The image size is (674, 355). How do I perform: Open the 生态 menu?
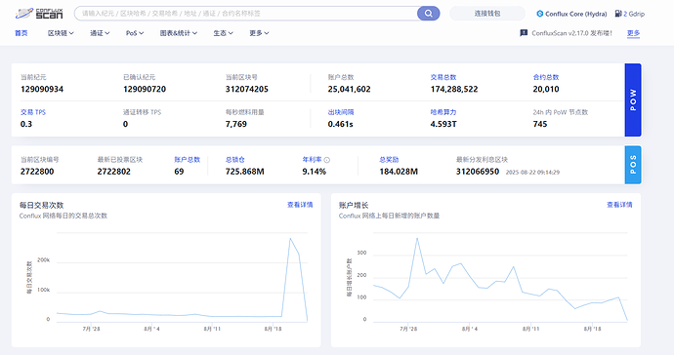coord(223,33)
